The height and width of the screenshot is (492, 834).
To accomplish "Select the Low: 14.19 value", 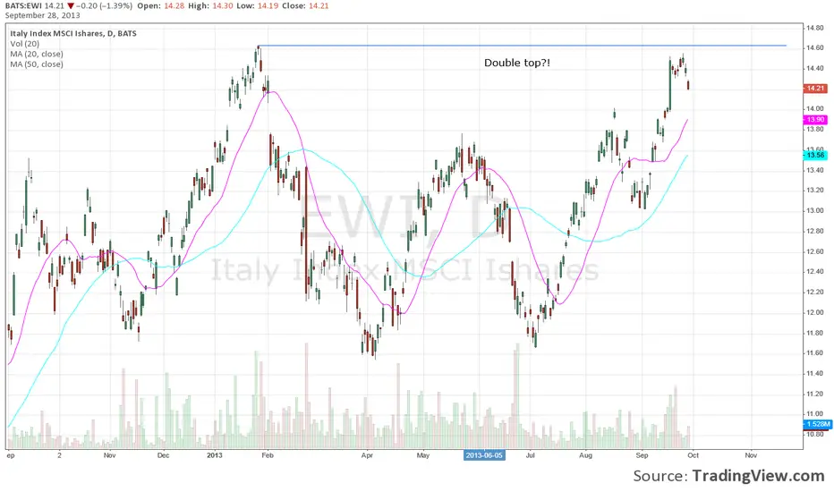I will [x=258, y=6].
